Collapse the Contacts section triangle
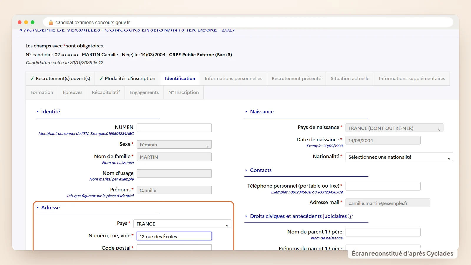The width and height of the screenshot is (471, 265). (246, 170)
